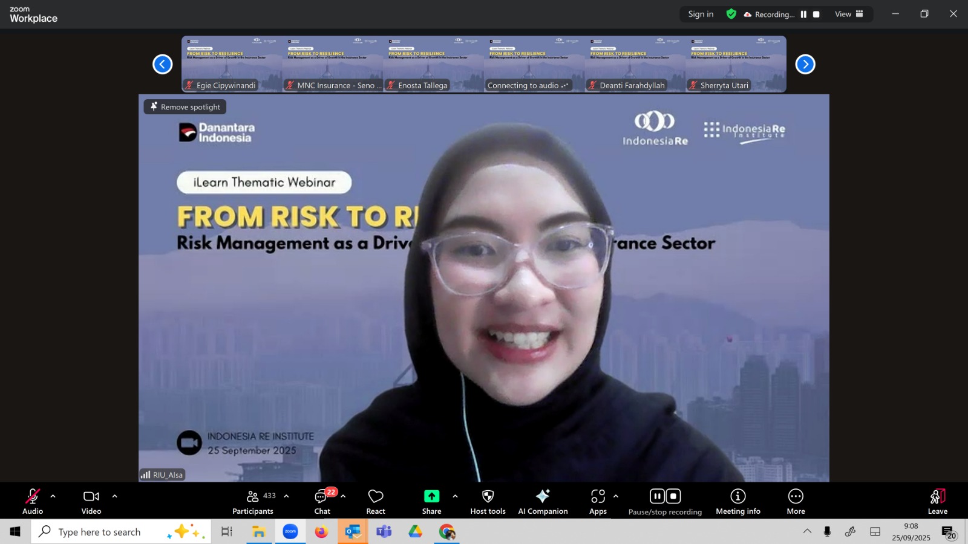Viewport: 968px width, 544px height.
Task: Toggle the Video camera
Action: [x=91, y=502]
